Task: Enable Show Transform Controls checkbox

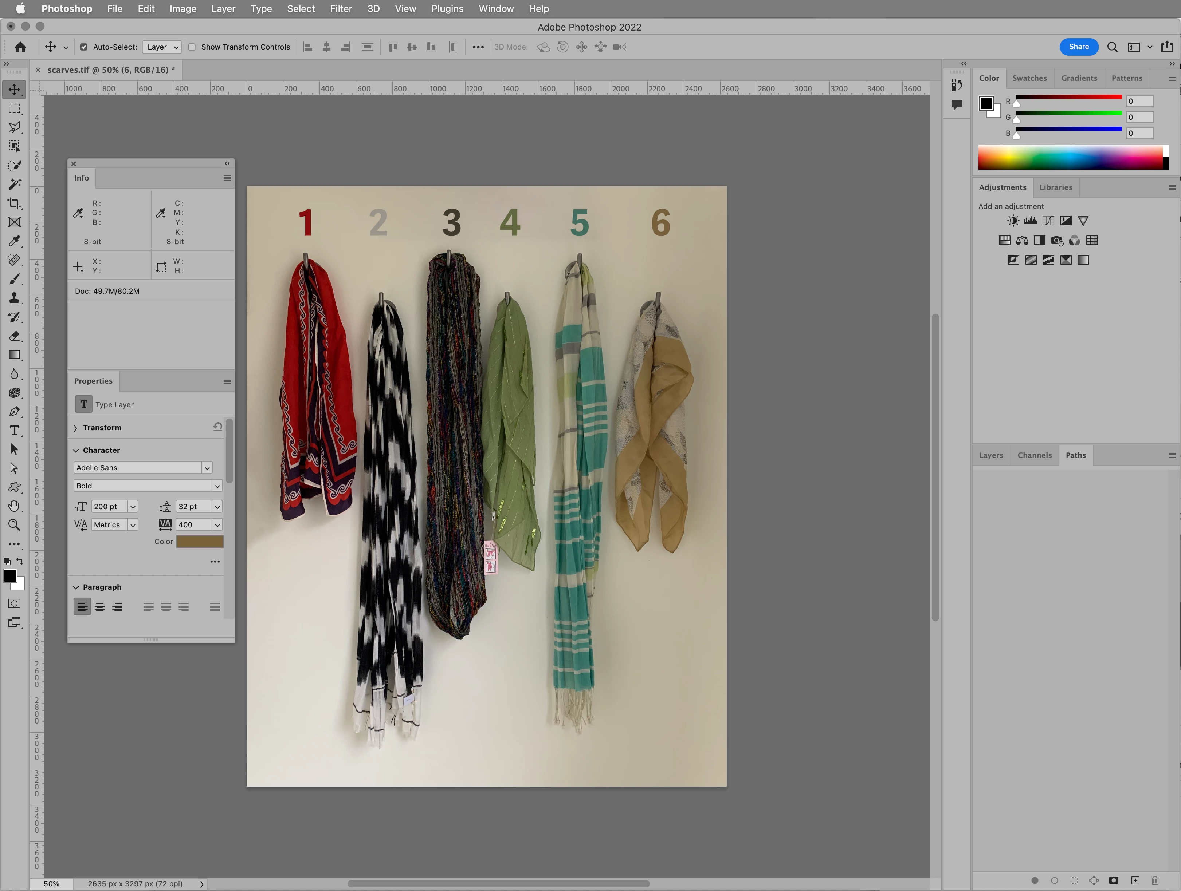Action: coord(192,47)
